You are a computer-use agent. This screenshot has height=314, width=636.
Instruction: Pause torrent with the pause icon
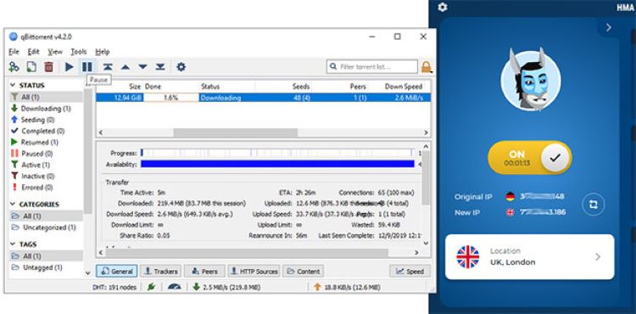(87, 67)
